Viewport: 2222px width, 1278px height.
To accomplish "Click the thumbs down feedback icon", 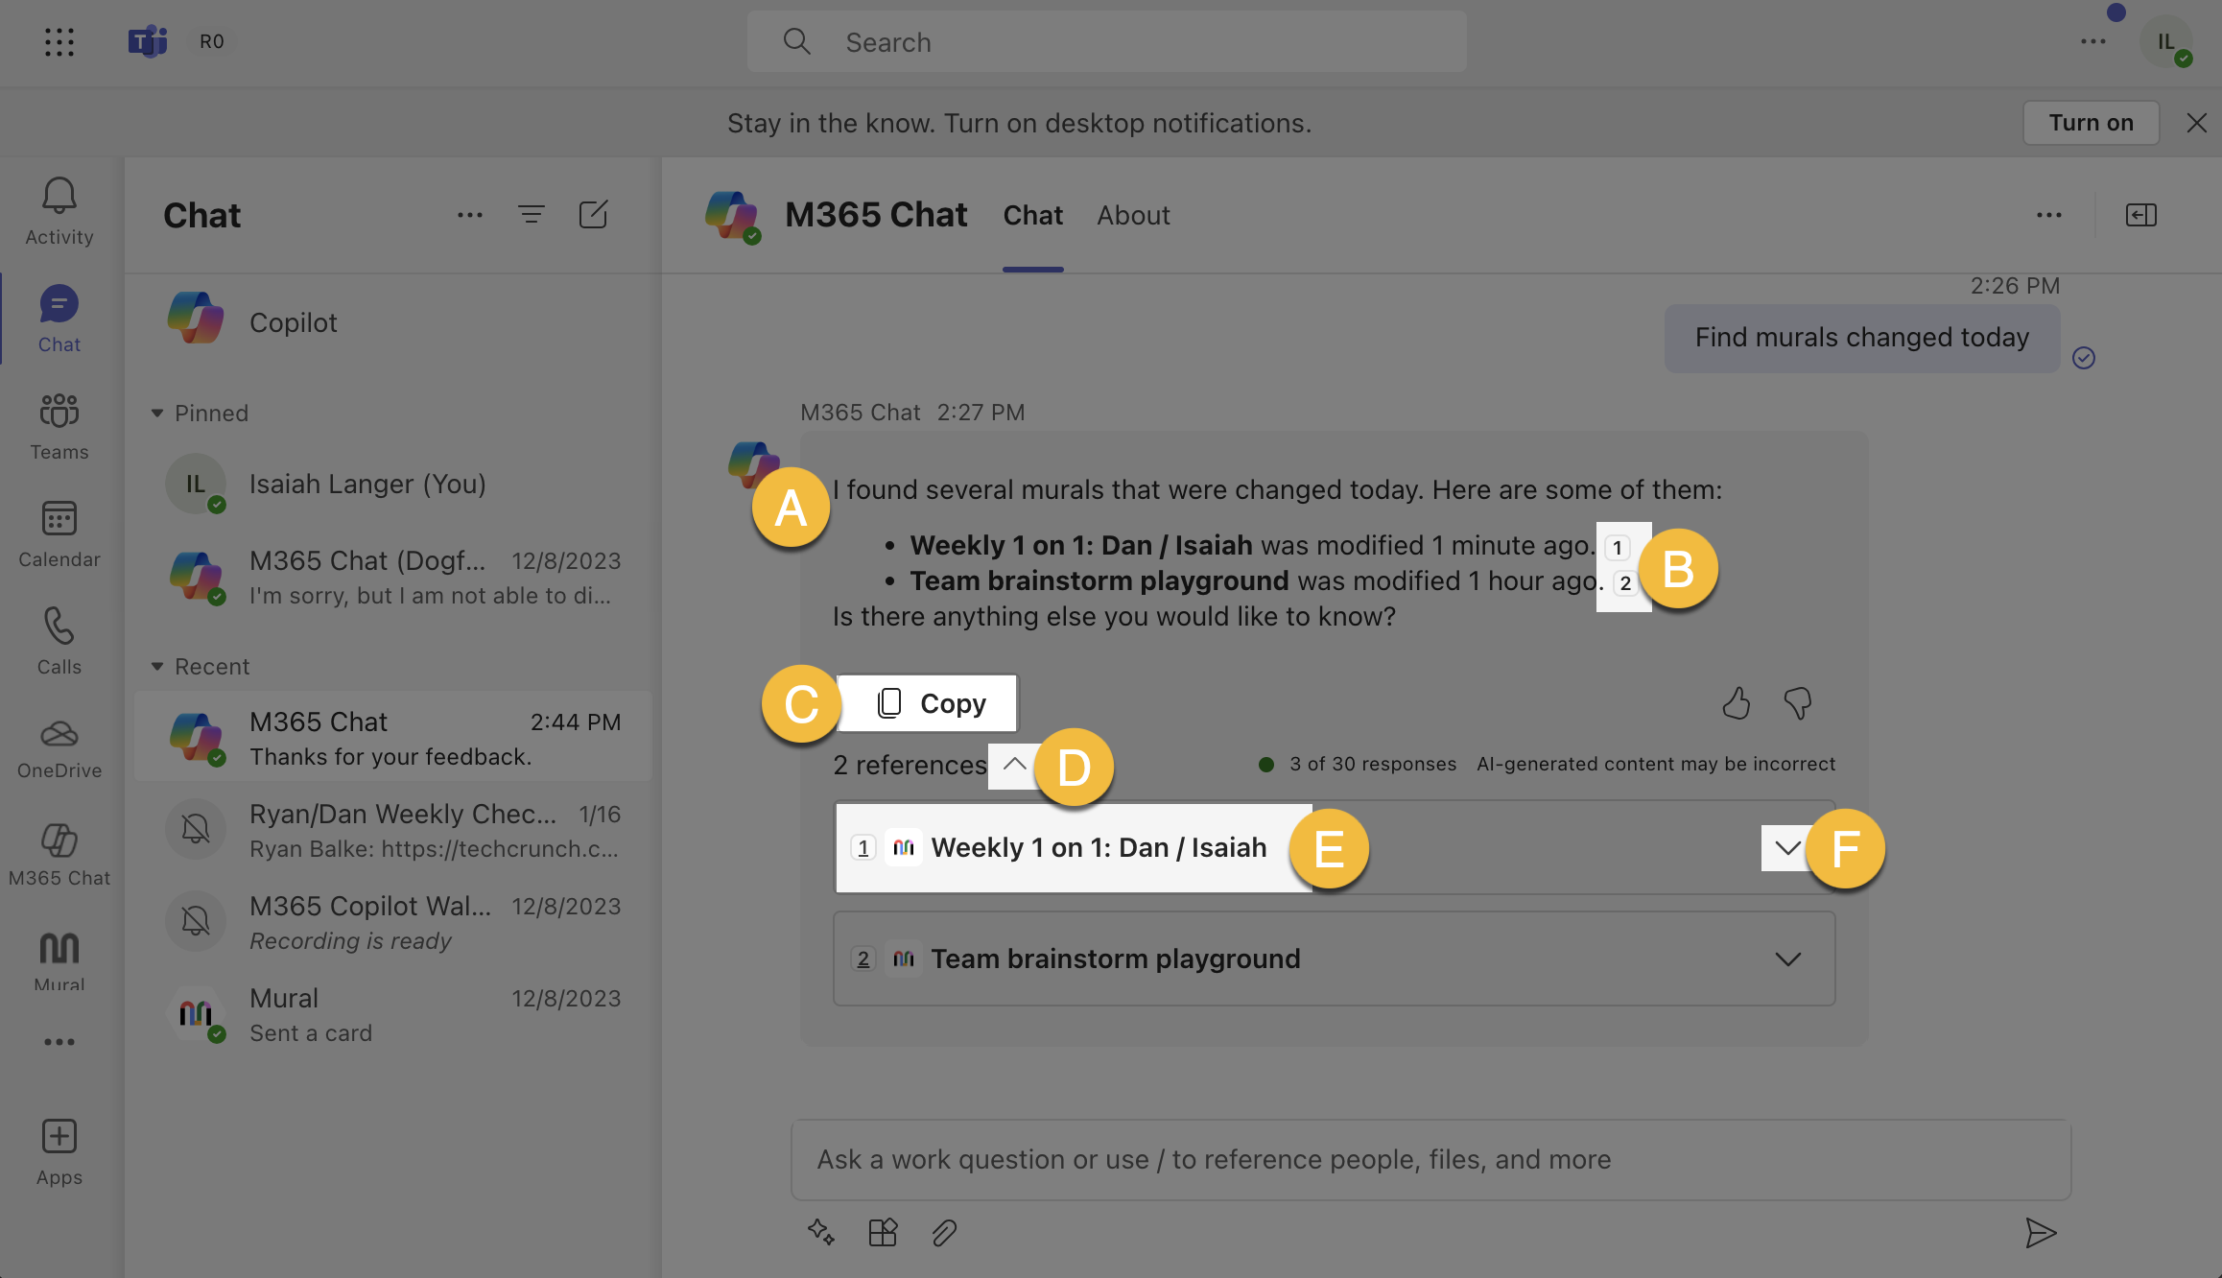I will 1797,703.
